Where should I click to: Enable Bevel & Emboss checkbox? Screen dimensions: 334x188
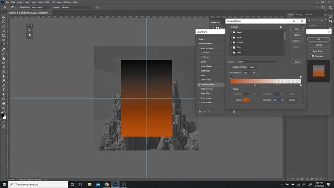(199, 48)
